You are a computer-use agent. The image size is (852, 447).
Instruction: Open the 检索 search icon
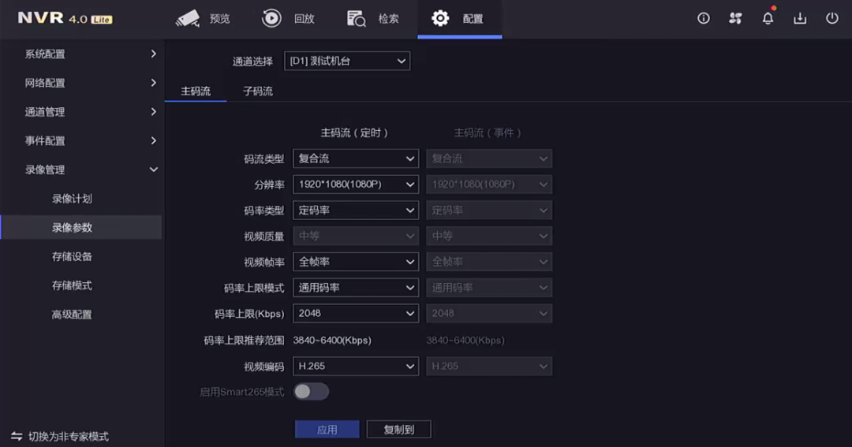357,18
